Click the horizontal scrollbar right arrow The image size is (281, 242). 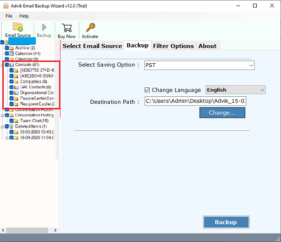55,230
